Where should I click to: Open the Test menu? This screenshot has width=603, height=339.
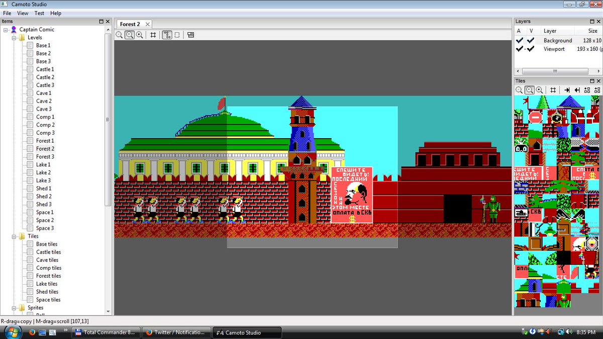[39, 13]
